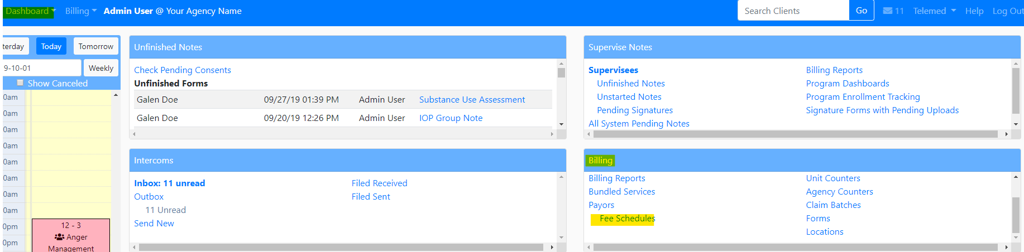
Task: Open the Unstarted Notes link
Action: coord(629,97)
